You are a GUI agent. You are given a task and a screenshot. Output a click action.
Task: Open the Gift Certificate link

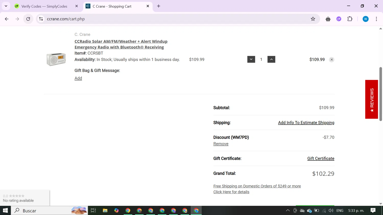tap(321, 158)
